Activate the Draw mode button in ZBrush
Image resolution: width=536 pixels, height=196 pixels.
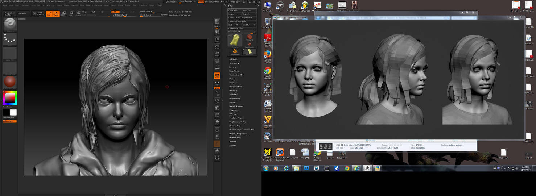pos(56,14)
